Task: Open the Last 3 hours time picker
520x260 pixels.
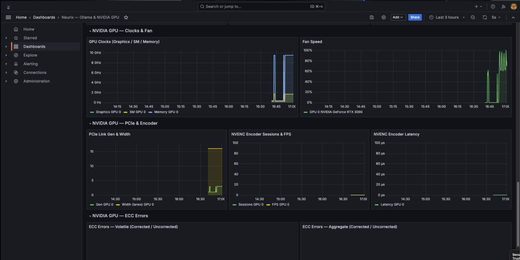Action: [x=447, y=17]
